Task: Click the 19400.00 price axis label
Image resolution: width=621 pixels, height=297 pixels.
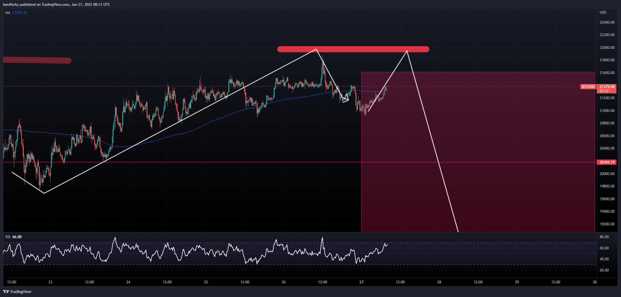Action: click(607, 211)
